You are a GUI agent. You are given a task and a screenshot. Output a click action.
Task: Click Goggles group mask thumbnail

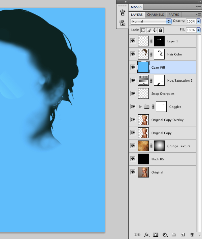[x=161, y=107]
